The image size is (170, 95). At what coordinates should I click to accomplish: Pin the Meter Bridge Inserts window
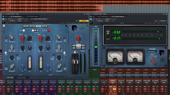tap(164, 14)
